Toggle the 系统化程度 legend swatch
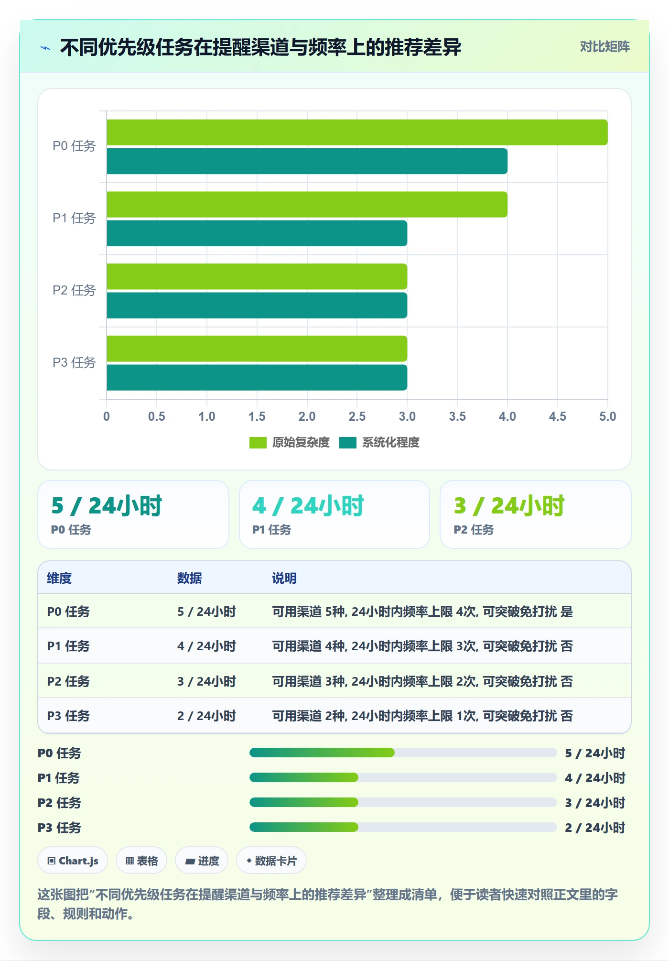 (348, 443)
